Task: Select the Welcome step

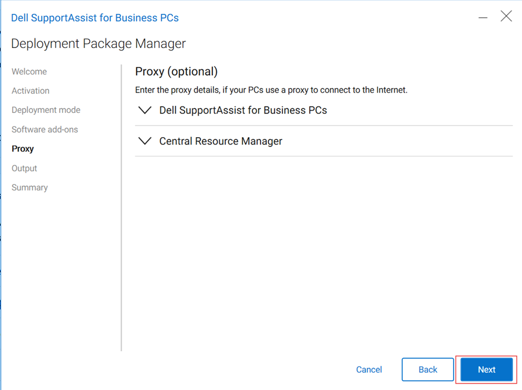Action: click(29, 71)
